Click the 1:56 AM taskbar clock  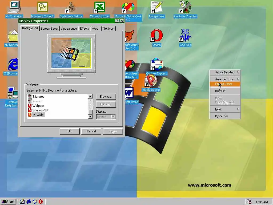click(x=262, y=202)
